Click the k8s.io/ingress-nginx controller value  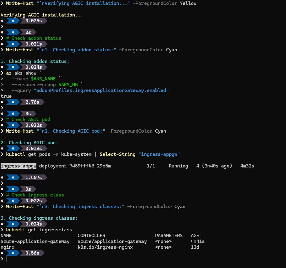(105, 247)
